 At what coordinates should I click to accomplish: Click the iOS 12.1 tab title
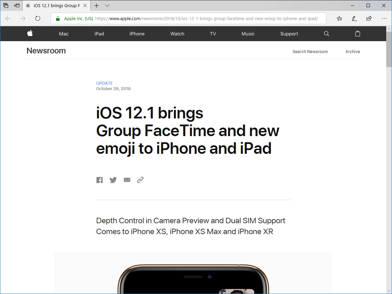point(57,5)
